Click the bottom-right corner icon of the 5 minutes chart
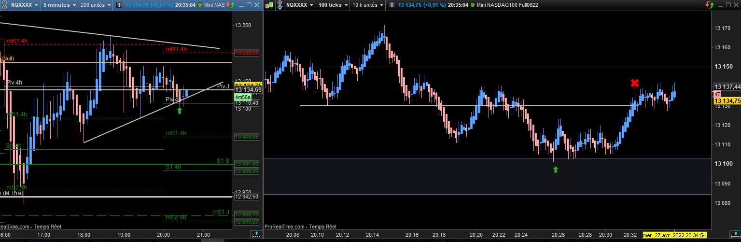This screenshot has width=741, height=242. [257, 235]
